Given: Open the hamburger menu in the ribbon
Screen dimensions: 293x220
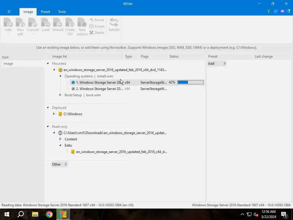Looking at the screenshot, I should point(9,11).
